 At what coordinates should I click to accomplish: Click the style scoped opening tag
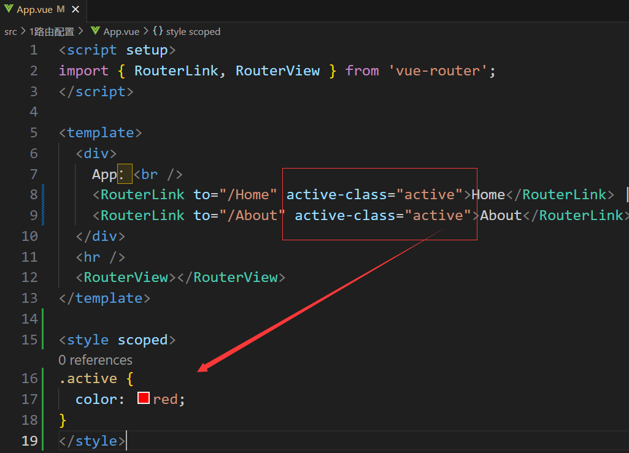[x=117, y=340]
